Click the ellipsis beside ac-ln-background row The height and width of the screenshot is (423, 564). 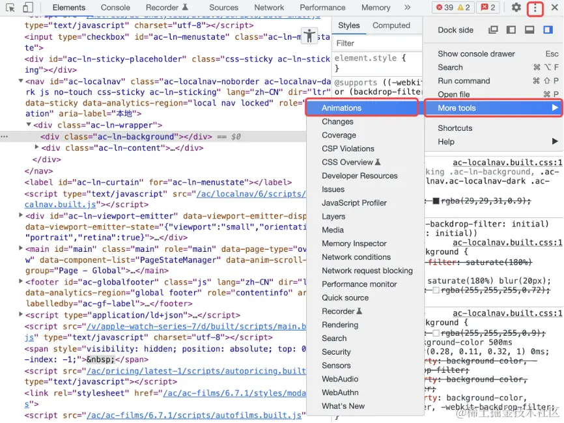[x=5, y=137]
